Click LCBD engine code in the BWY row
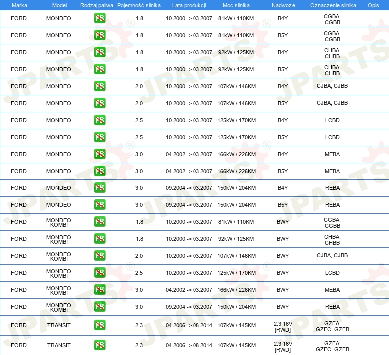389x355 pixels. coord(332,273)
